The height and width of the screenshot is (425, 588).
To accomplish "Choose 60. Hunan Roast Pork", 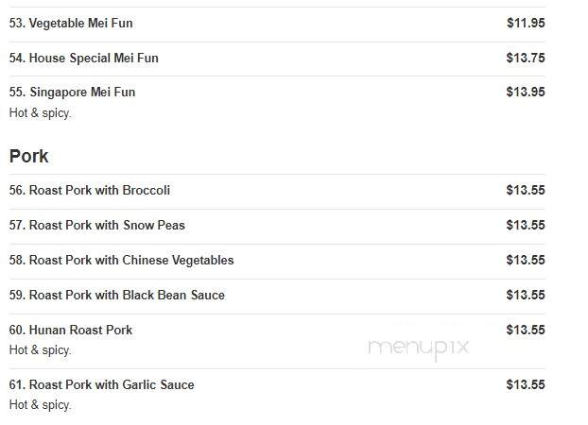I will 71,331.
